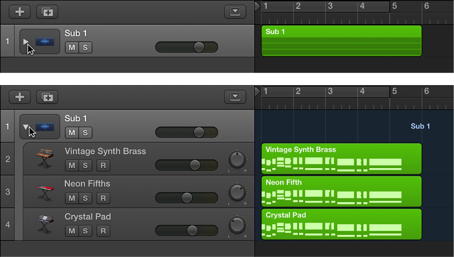Viewport: 454px width, 257px height.
Task: Click the add track plus button in lower panel
Action: click(x=20, y=97)
